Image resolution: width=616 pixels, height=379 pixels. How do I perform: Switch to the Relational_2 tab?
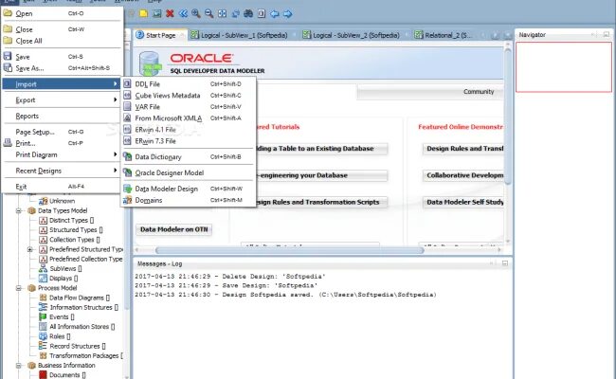tap(448, 35)
